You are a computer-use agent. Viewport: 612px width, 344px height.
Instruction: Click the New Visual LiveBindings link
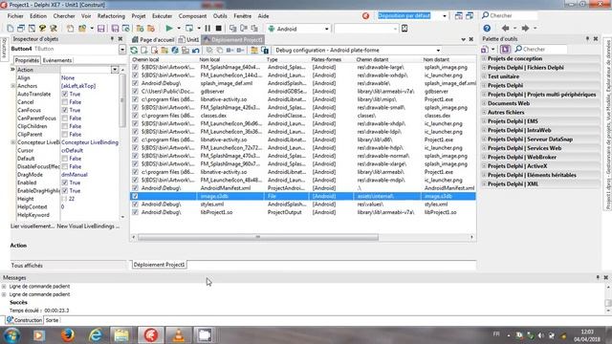pos(88,226)
